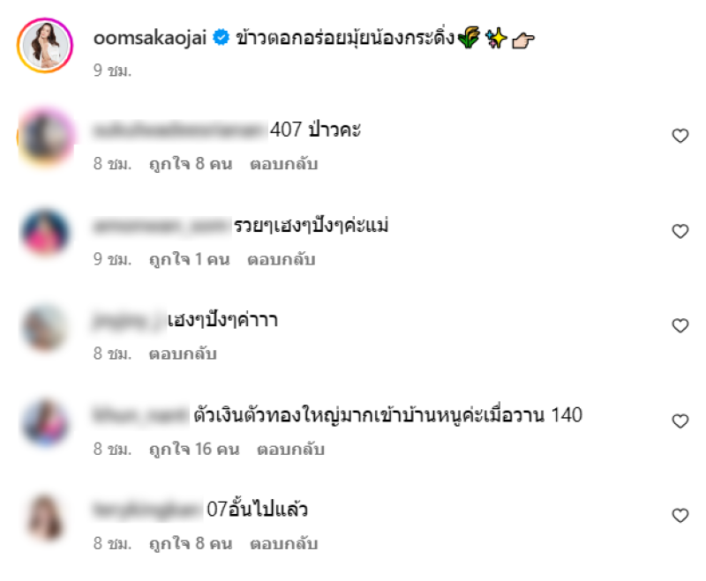Image resolution: width=706 pixels, height=581 pixels.
Task: View the 16 likes on the 140 comment
Action: tap(194, 449)
